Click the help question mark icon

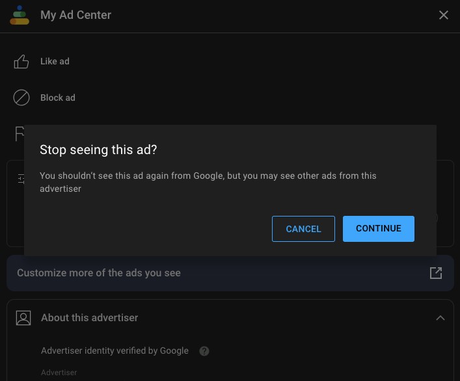pyautogui.click(x=204, y=351)
